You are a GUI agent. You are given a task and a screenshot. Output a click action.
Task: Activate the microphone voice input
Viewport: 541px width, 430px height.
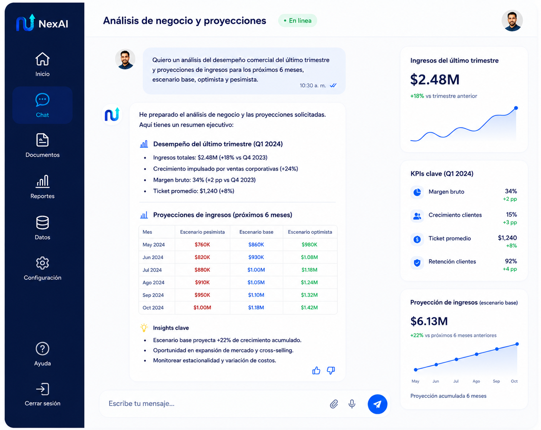pos(352,404)
